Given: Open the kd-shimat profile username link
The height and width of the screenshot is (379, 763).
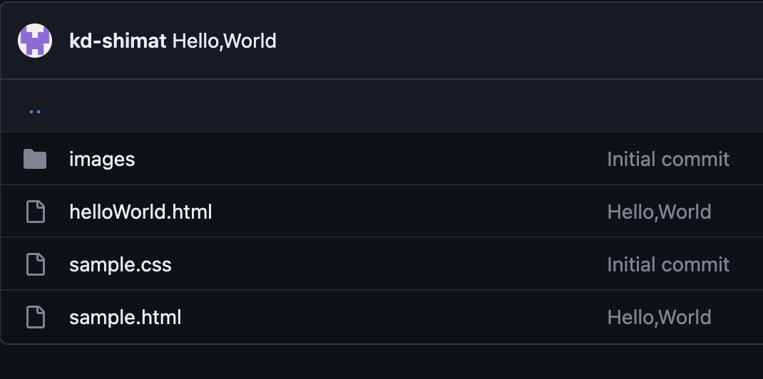Looking at the screenshot, I should point(118,41).
